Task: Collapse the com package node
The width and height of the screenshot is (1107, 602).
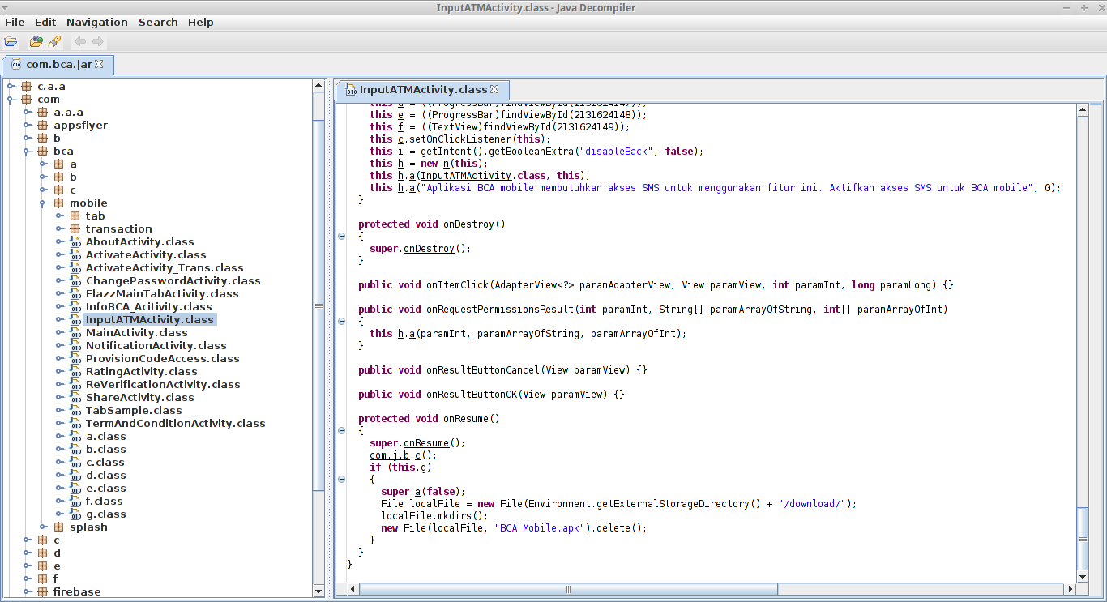Action: point(11,100)
